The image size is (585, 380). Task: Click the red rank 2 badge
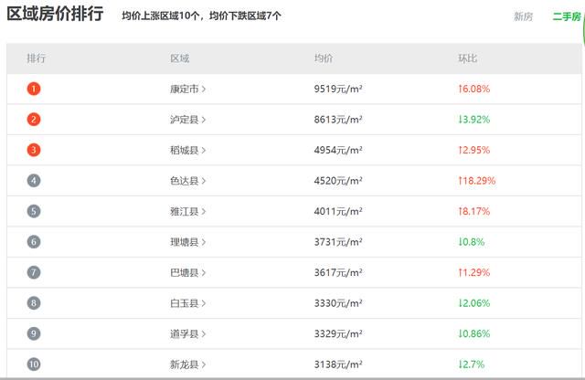click(34, 120)
